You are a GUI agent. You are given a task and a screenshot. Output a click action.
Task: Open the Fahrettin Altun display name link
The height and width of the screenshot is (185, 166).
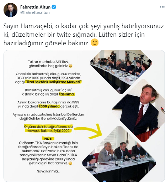35,7
